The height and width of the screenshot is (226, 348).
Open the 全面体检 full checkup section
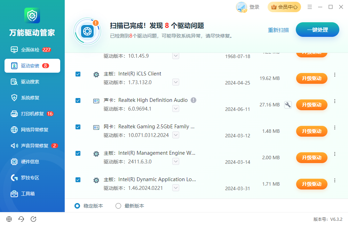pyautogui.click(x=32, y=50)
